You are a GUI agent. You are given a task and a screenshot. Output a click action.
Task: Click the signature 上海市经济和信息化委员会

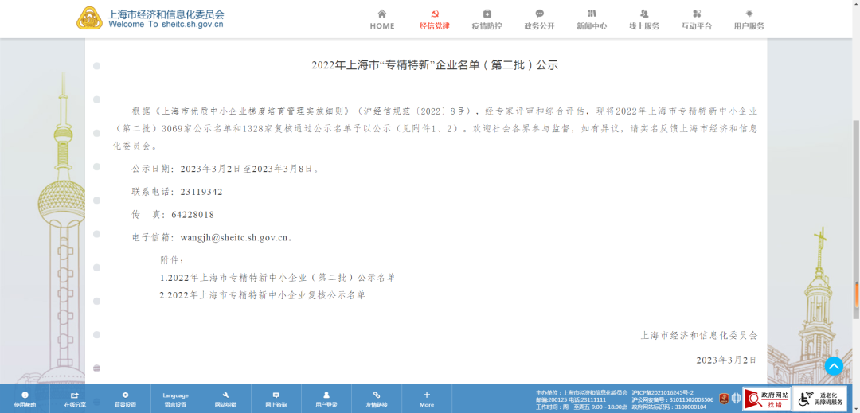699,335
